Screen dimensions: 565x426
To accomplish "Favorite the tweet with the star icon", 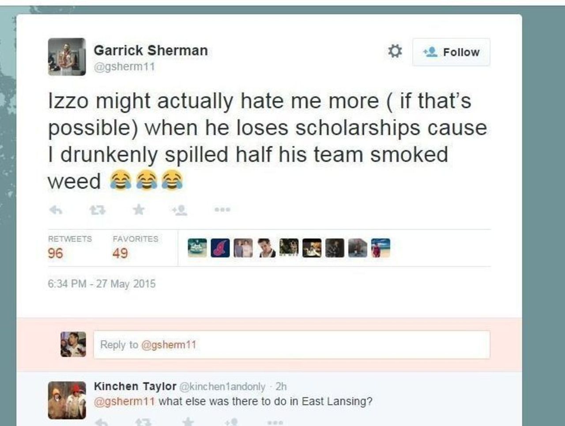I will pos(139,210).
